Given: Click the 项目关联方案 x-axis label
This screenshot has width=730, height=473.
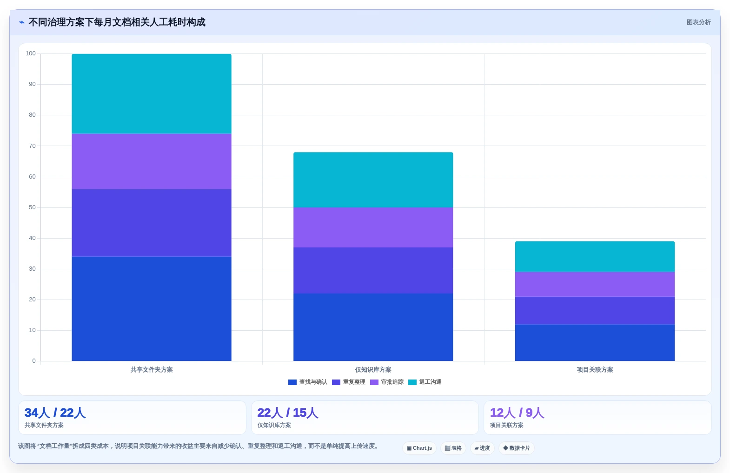Looking at the screenshot, I should [595, 370].
